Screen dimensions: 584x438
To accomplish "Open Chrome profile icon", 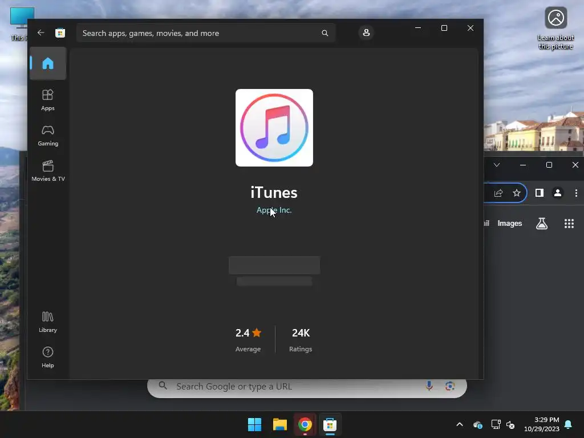I will click(x=558, y=193).
